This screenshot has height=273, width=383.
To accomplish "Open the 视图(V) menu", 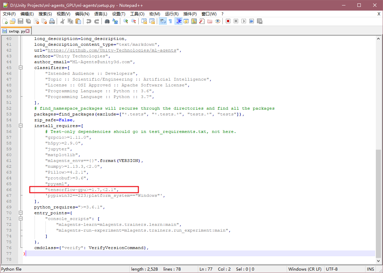I will (64, 14).
